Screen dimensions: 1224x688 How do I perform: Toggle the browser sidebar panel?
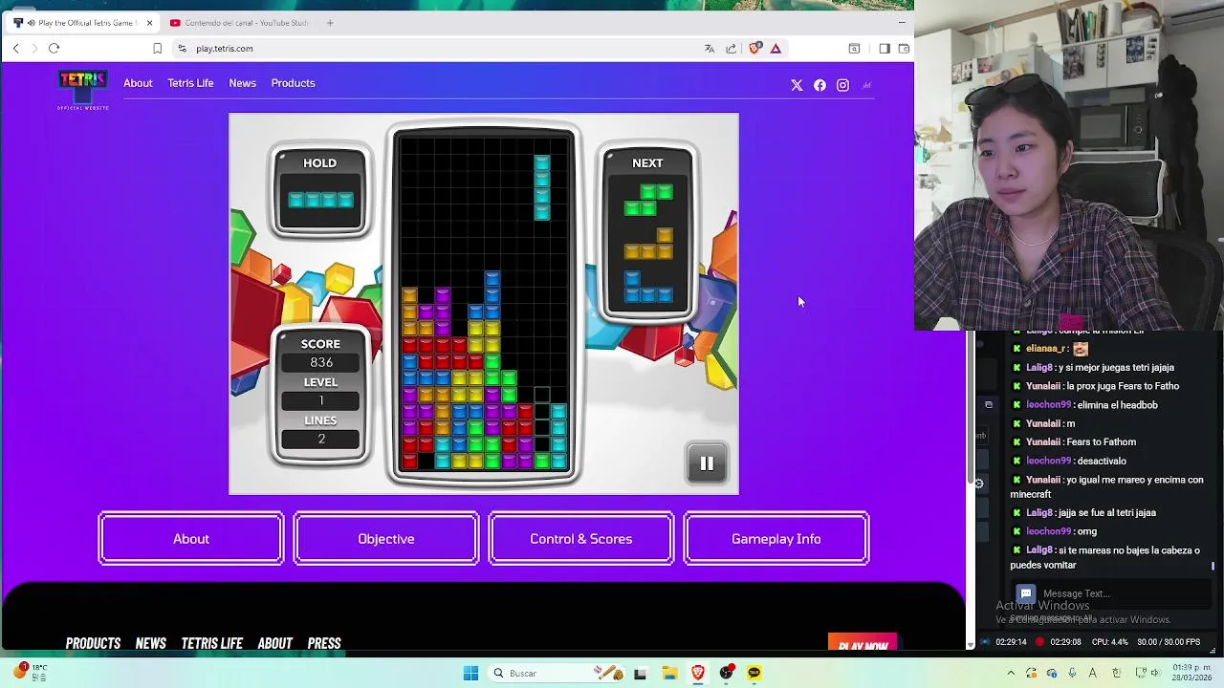click(x=885, y=48)
